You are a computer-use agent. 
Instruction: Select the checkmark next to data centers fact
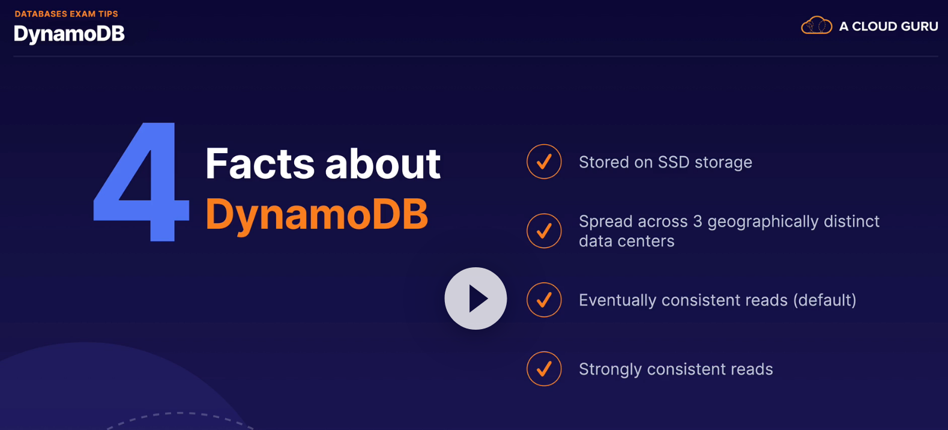coord(544,231)
